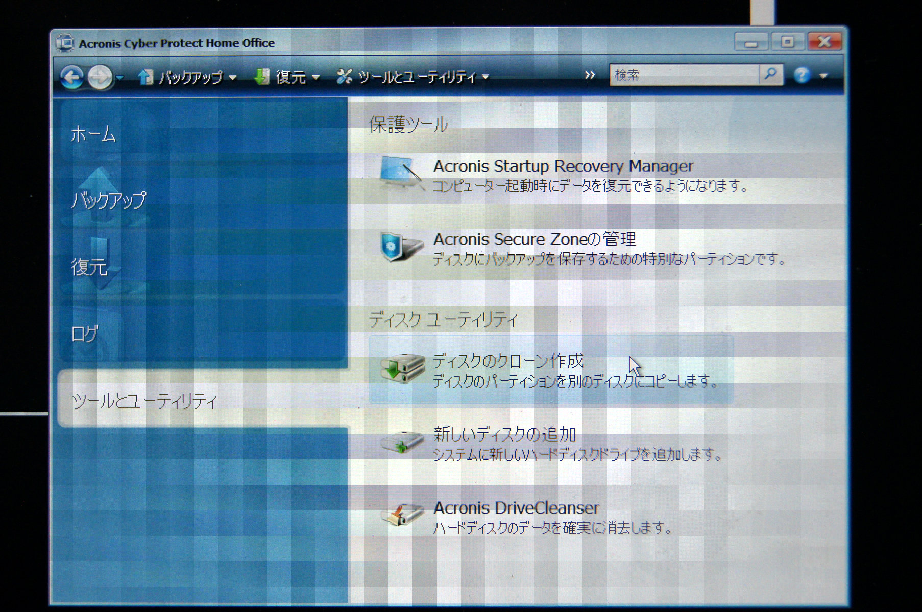Click the disk clone icon
This screenshot has width=922, height=612.
pyautogui.click(x=402, y=368)
